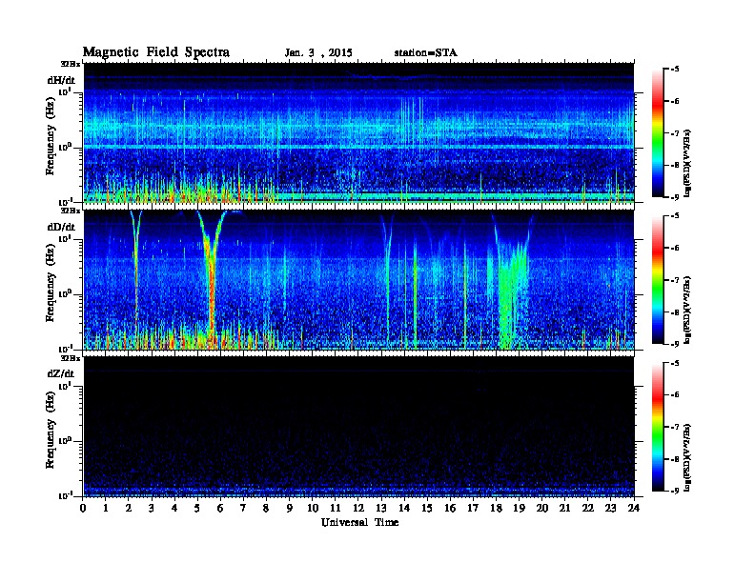Viewport: 755px width, 583px height.
Task: Click hour tick label "10" on the time axis
Action: pos(313,508)
